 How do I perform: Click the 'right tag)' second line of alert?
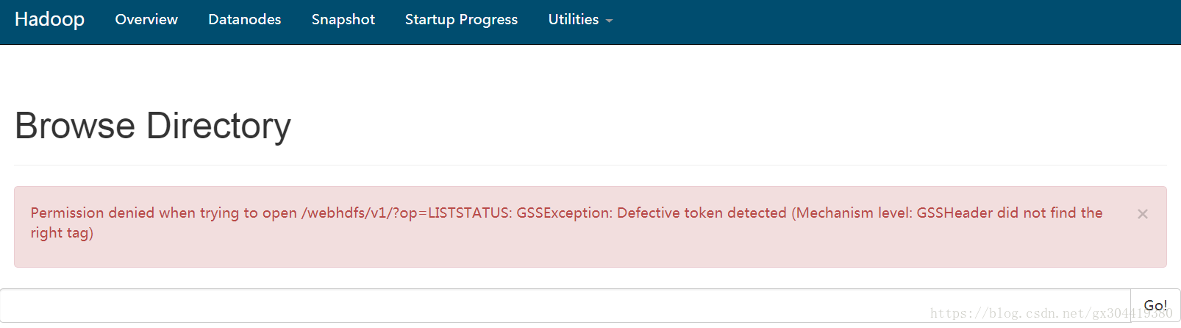[62, 233]
